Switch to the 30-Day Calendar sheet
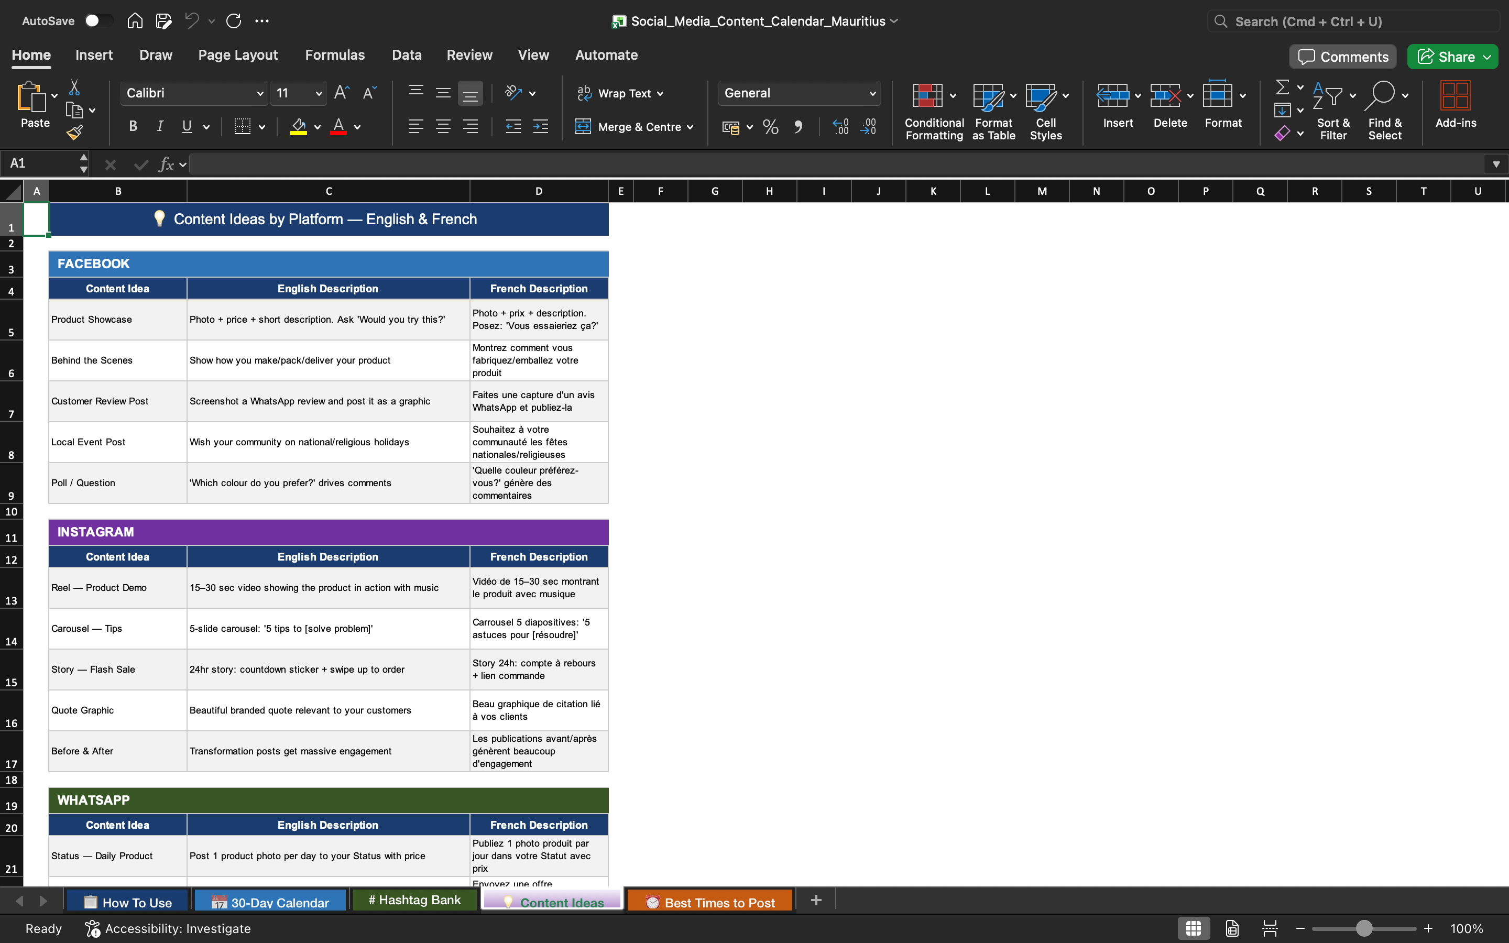Screen dimensions: 1509x943 coord(270,902)
